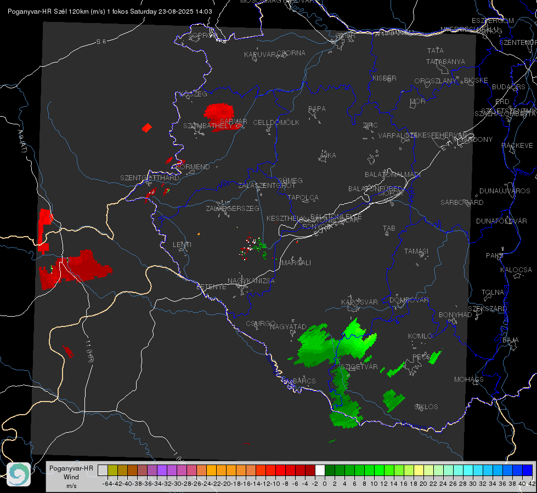Click the KALOCSA town label
The image size is (537, 493).
point(516,270)
